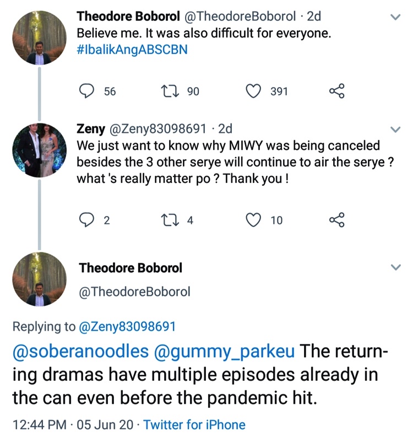413x442 pixels.
Task: Expand options chevron on main tweet
Action: tap(395, 267)
